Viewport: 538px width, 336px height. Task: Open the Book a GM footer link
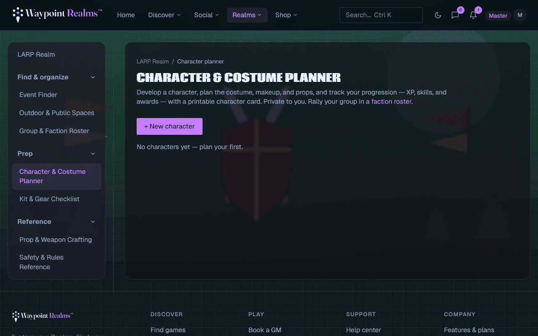coord(265,330)
